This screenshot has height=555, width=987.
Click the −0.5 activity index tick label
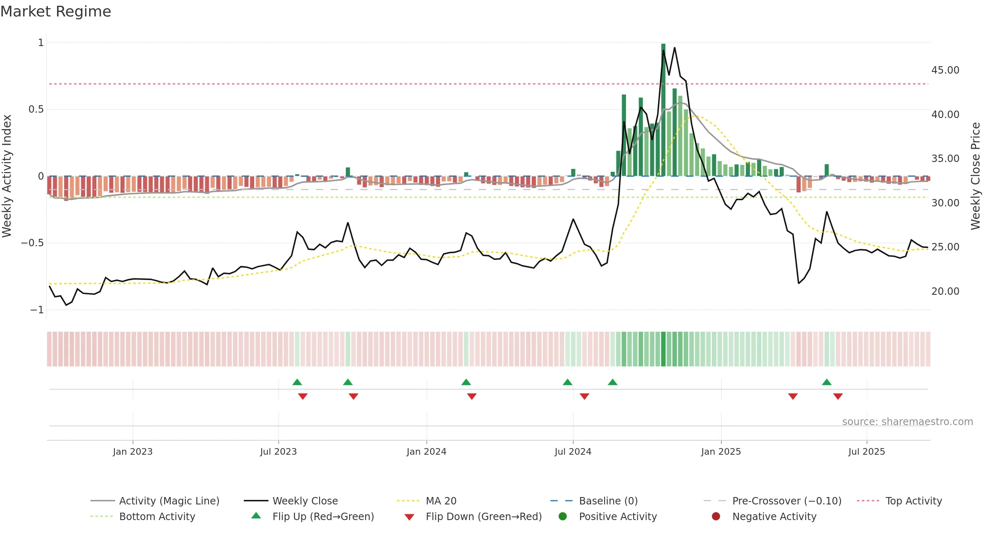32,243
